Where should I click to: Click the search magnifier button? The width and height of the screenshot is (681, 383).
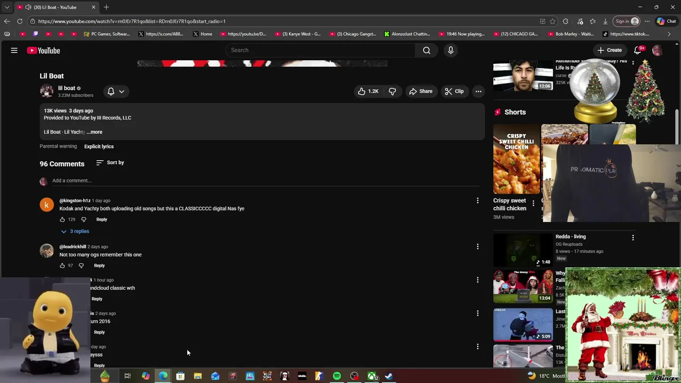(427, 50)
